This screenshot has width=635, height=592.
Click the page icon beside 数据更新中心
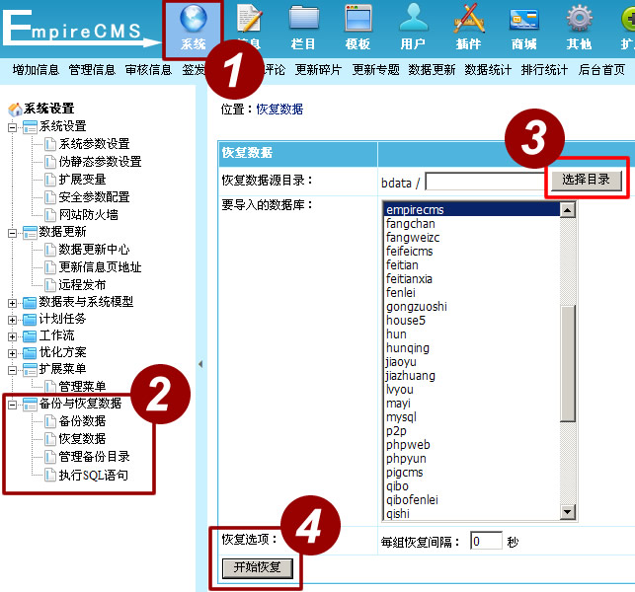point(50,250)
